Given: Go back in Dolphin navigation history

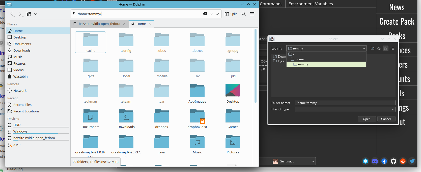Looking at the screenshot, I should click(x=12, y=14).
